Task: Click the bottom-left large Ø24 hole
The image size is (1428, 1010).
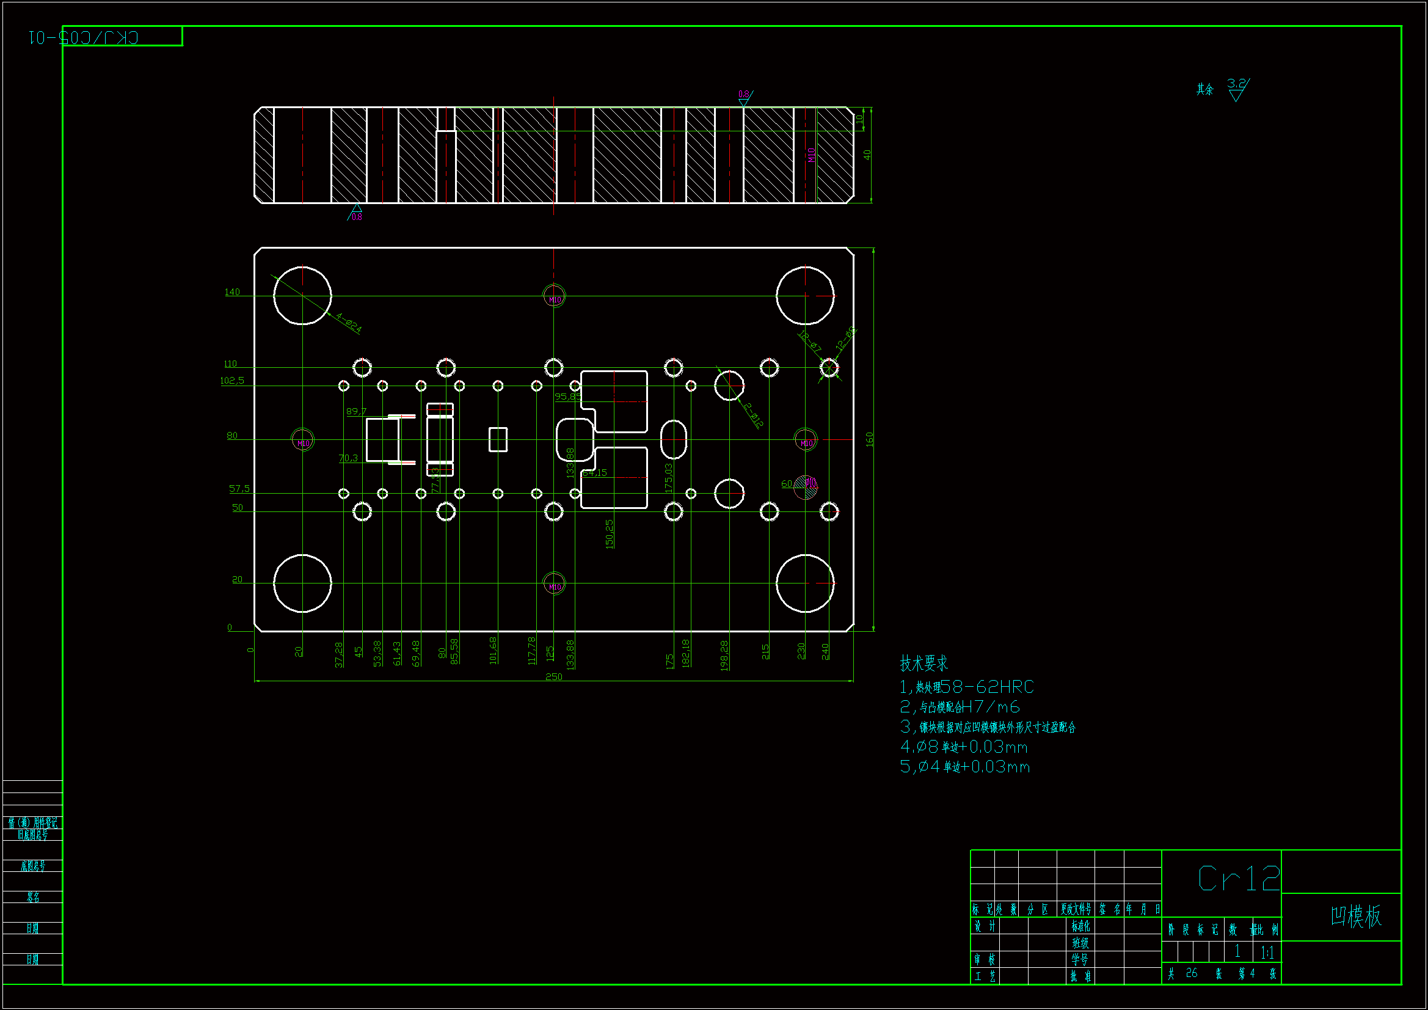Action: 302,583
